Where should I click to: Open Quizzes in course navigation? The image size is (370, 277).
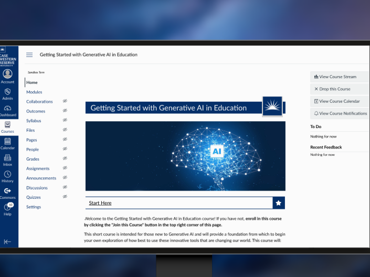[x=33, y=197]
